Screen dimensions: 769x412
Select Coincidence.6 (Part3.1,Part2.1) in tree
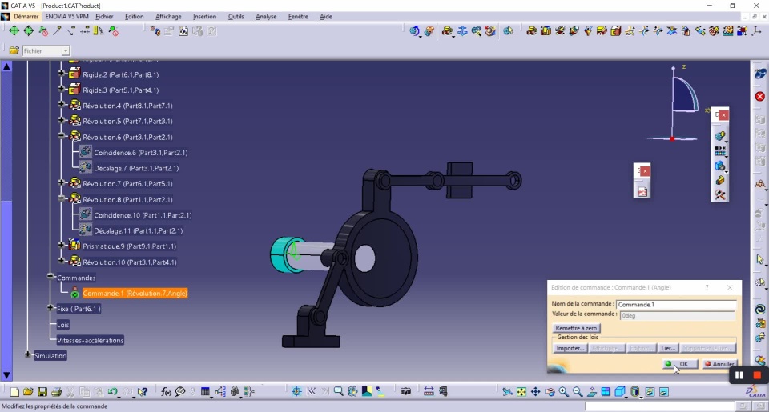pos(141,152)
